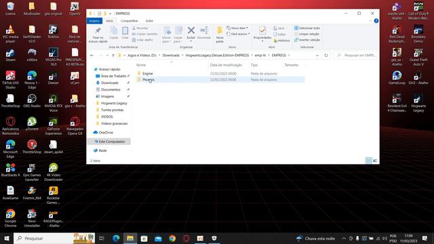
Task: Click Limpar seleção in ribbon
Action: [x=307, y=34]
